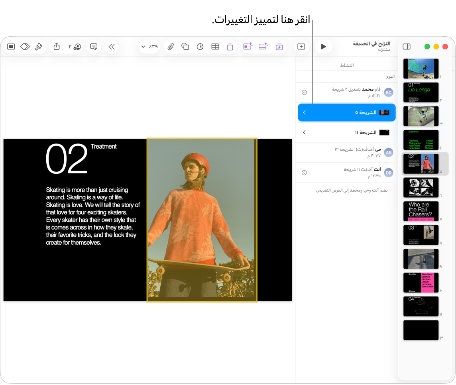Open the table insert icon
456x385 pixels.
pos(215,47)
